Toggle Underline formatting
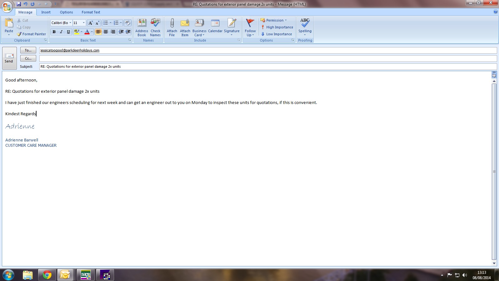 [68, 32]
